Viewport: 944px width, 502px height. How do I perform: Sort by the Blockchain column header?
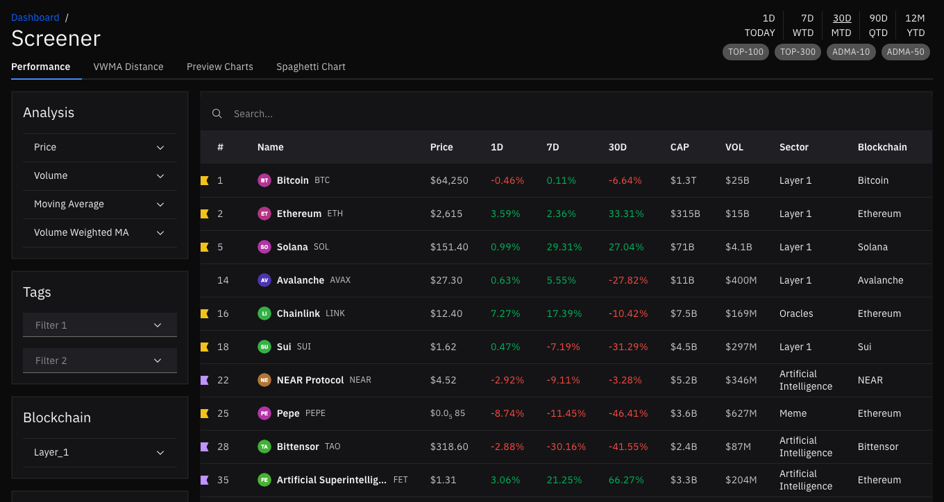pos(882,147)
